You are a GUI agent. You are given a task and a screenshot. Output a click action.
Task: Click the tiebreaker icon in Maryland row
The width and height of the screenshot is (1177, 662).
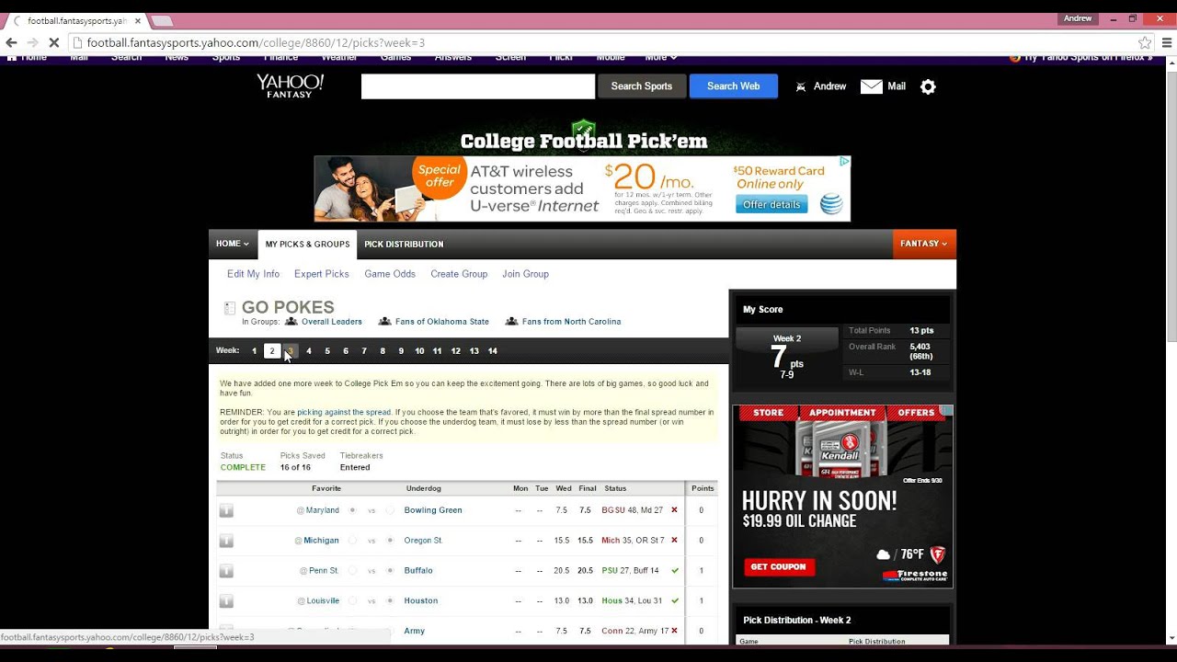(226, 510)
